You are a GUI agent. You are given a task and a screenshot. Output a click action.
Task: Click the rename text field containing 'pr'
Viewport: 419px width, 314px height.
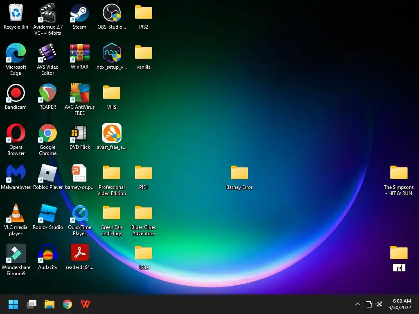399,268
